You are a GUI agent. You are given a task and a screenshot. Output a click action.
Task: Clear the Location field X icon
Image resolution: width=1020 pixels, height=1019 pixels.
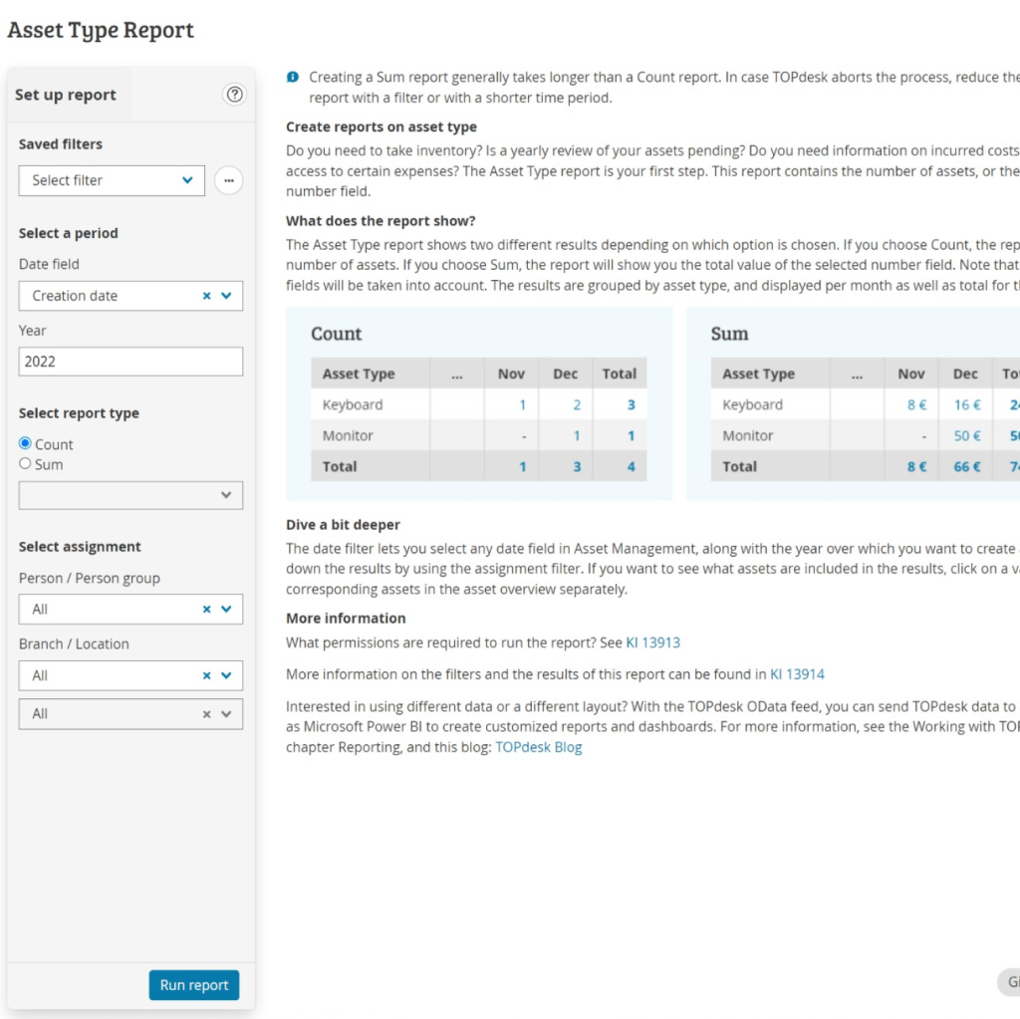207,714
